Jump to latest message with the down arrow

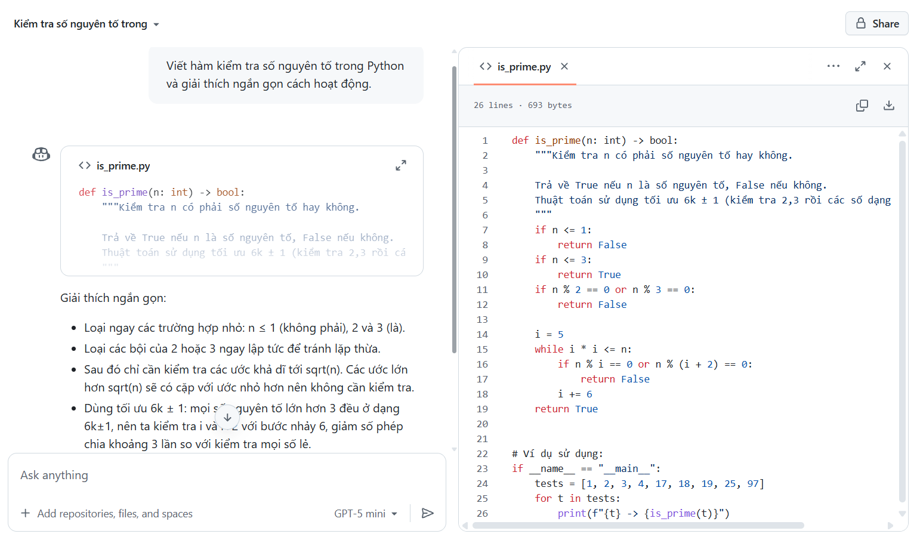(227, 418)
